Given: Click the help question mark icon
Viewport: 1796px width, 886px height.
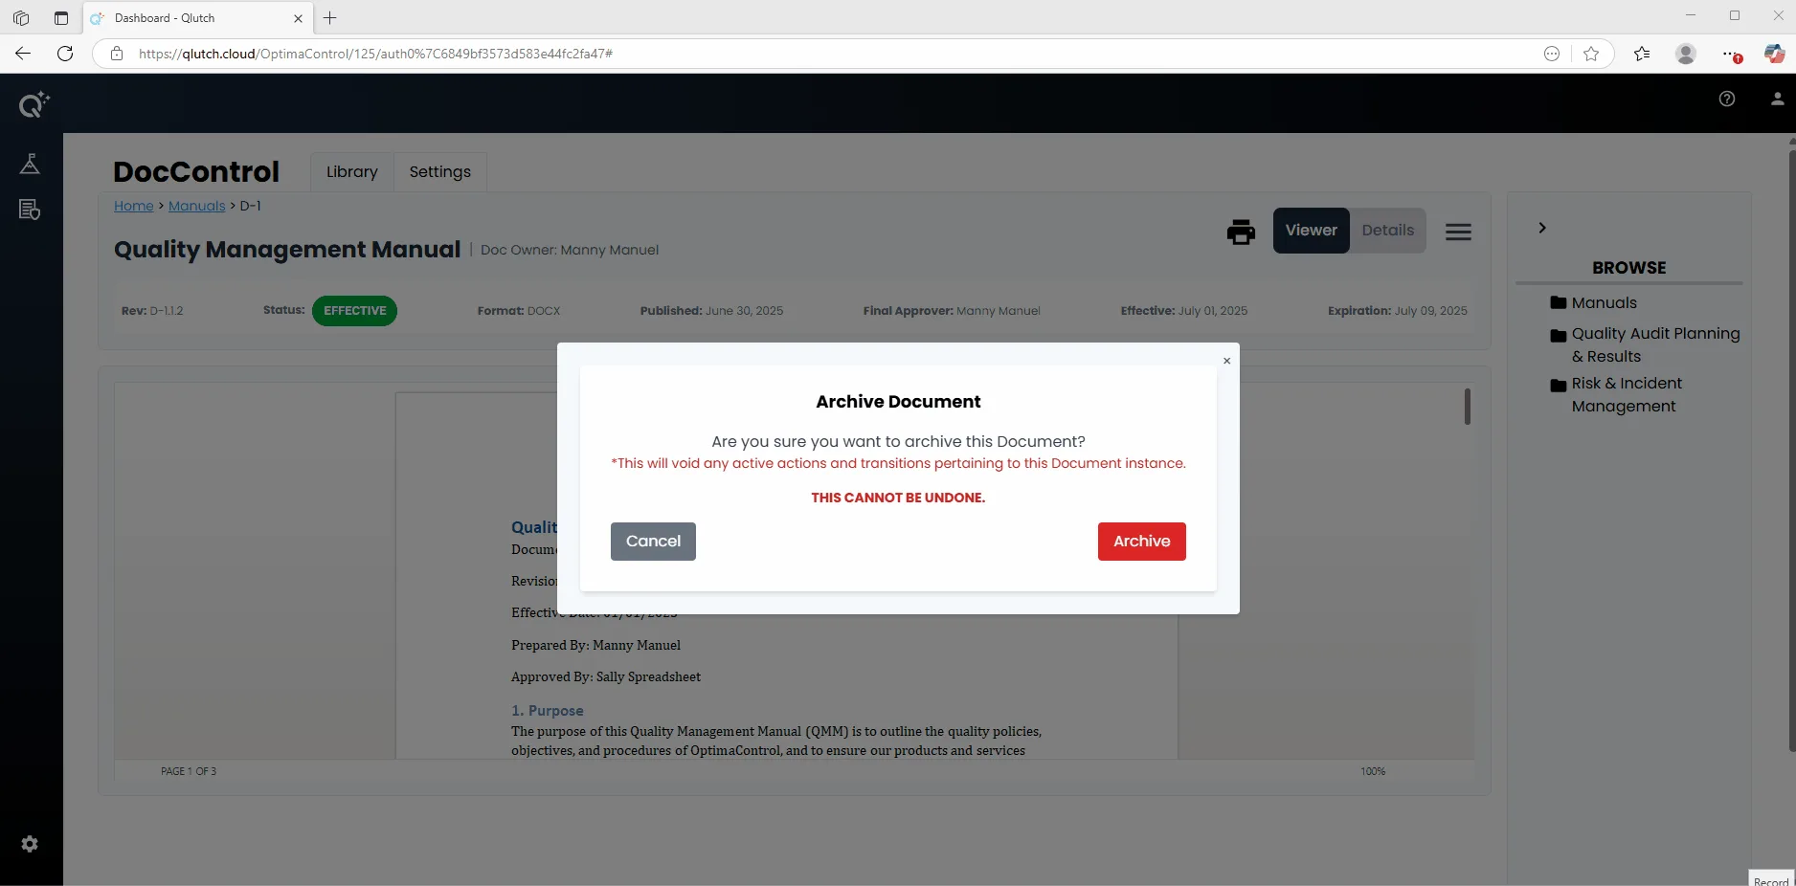Looking at the screenshot, I should 1727,99.
